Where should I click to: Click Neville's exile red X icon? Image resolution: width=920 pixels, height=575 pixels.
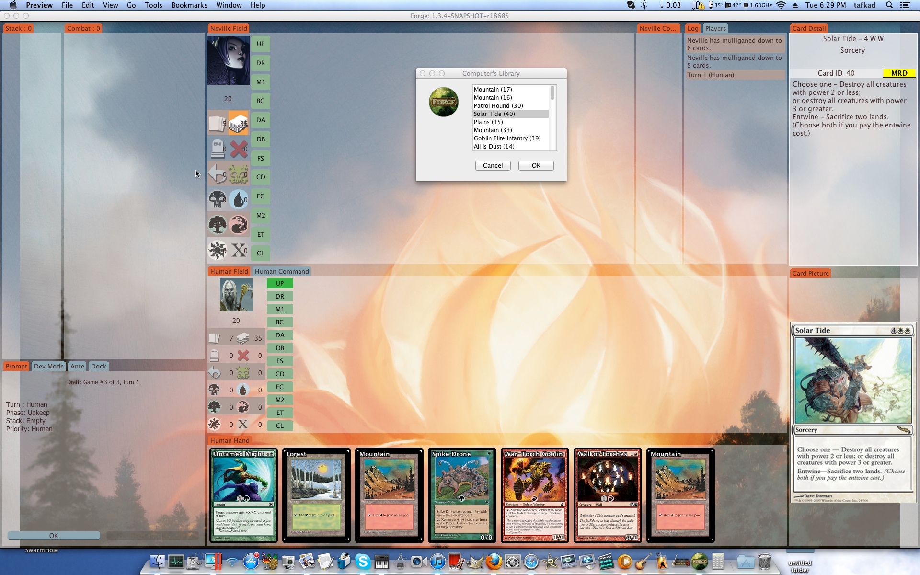click(x=239, y=149)
